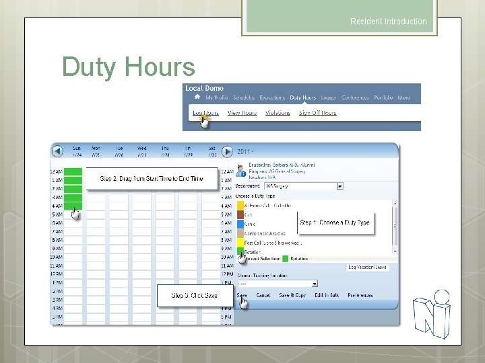Select Conference/Didactics duty type swatch

[x=240, y=233]
